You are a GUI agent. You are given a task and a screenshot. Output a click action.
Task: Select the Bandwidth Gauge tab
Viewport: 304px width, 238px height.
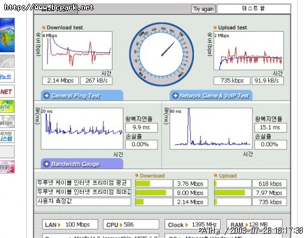[x=82, y=164]
